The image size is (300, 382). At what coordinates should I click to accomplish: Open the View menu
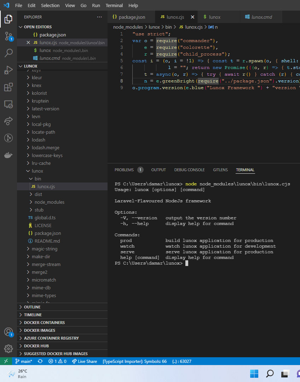70,5
